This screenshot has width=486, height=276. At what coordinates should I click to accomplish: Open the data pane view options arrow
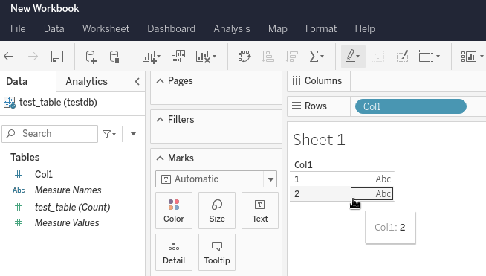tap(133, 134)
